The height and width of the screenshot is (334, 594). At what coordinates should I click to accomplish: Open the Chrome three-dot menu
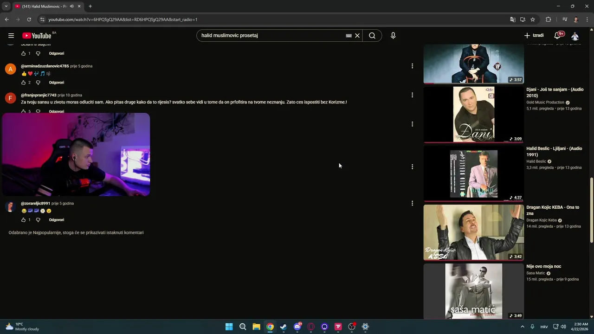point(586,19)
